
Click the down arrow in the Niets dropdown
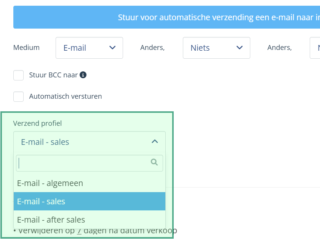coord(239,48)
